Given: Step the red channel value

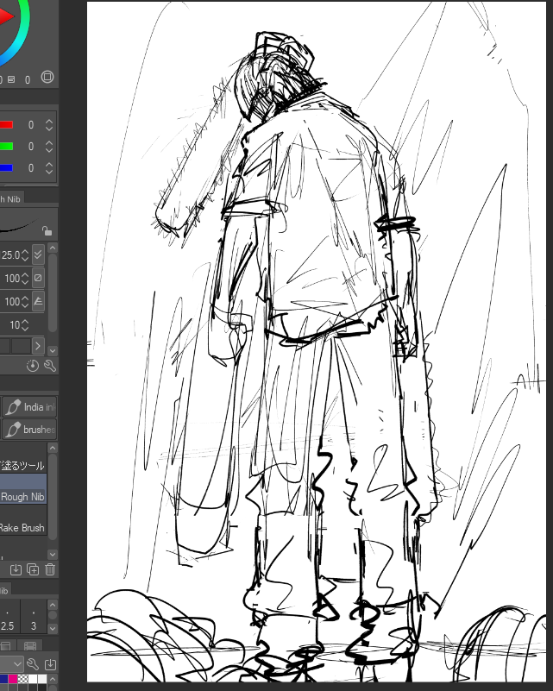Looking at the screenshot, I should tap(49, 125).
